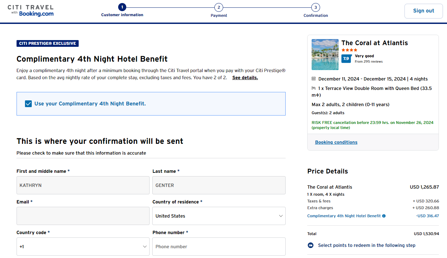This screenshot has width=447, height=258.
Task: Click the 7.9 review score badge
Action: (x=346, y=58)
